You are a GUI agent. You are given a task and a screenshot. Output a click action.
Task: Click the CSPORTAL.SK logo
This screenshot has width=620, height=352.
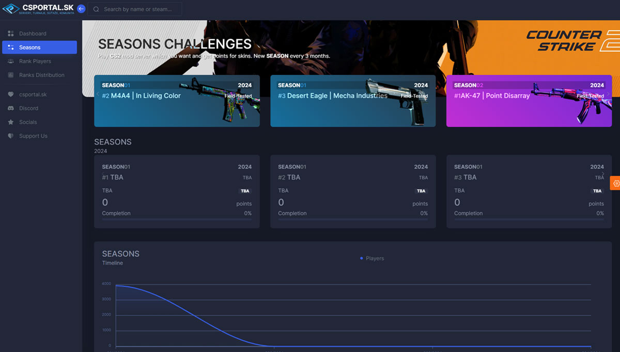pos(39,9)
